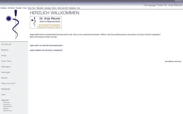Open Kontakt under Allgemein
Screen dimensions: 183x114
click(x=6, y=109)
